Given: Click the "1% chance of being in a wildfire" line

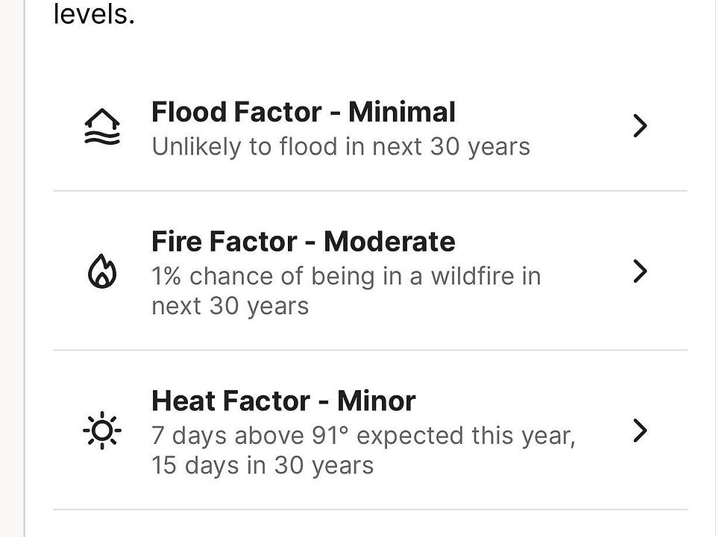Looking at the screenshot, I should [346, 277].
